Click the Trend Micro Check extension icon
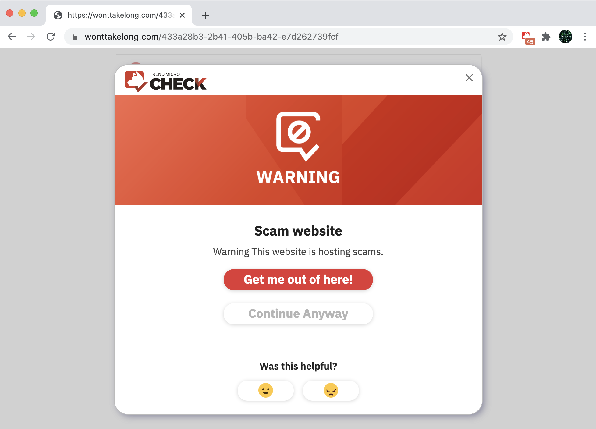The width and height of the screenshot is (596, 429). click(528, 37)
